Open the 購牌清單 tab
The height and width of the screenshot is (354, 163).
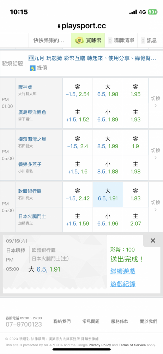pyautogui.click(x=121, y=40)
